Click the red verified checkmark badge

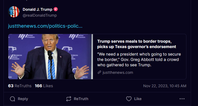[56, 9]
